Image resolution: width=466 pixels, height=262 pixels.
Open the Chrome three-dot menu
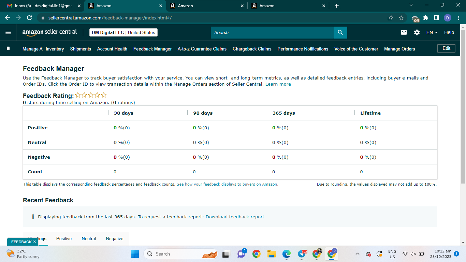[x=458, y=18]
